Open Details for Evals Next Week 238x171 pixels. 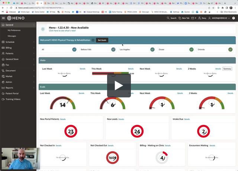[180, 93]
